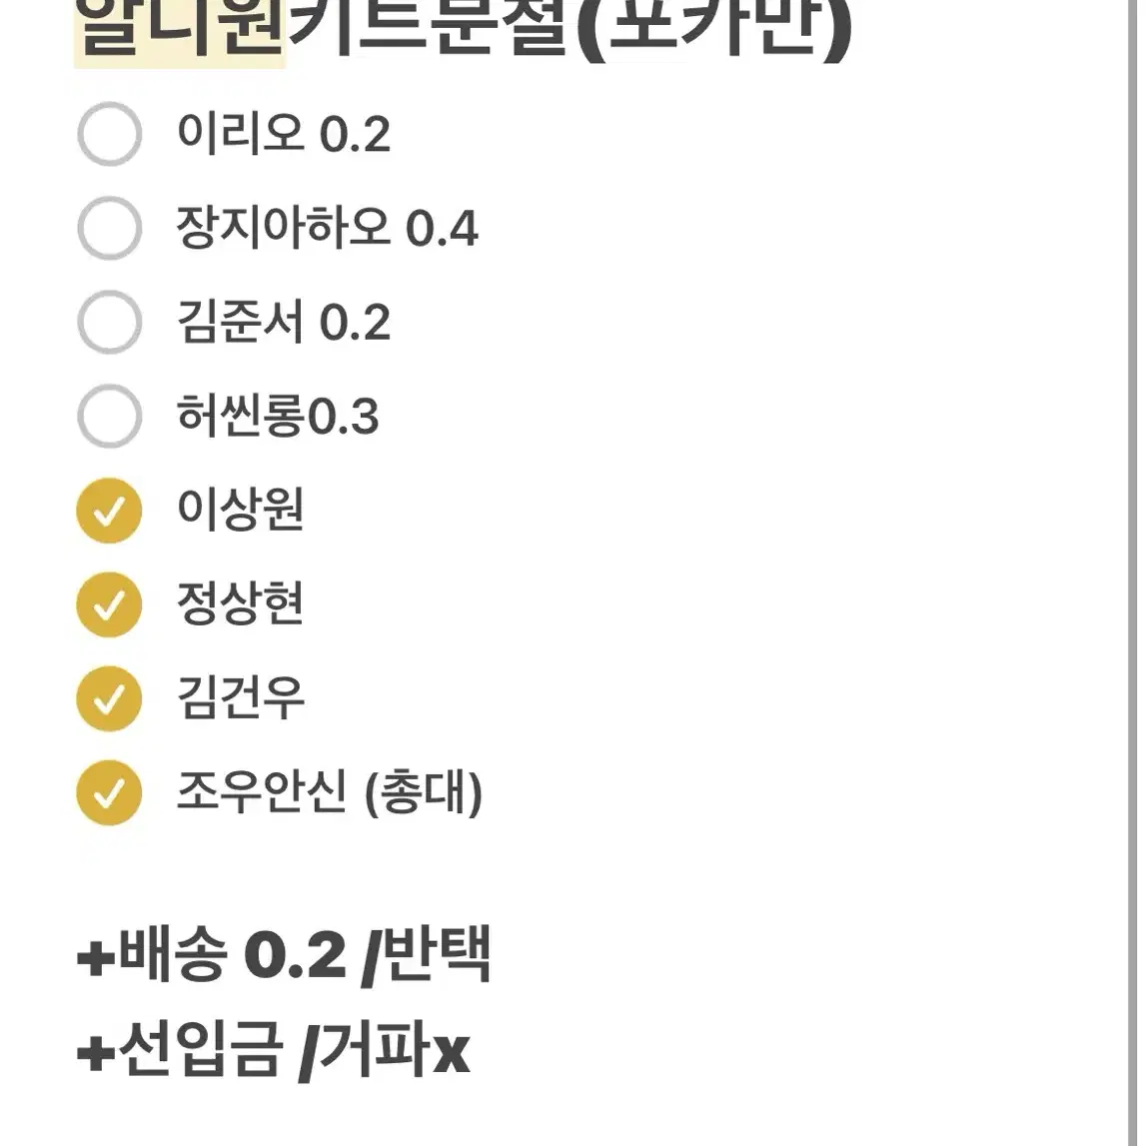Image resolution: width=1146 pixels, height=1146 pixels.
Task: Toggle the first empty circle checkbox
Action: pos(109,133)
